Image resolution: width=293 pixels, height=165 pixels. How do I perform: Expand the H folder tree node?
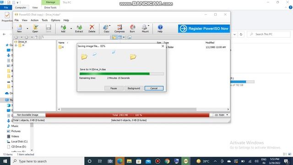[16, 45]
